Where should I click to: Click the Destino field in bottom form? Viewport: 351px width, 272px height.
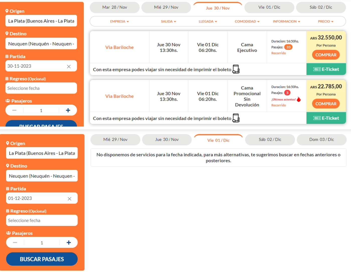point(42,176)
